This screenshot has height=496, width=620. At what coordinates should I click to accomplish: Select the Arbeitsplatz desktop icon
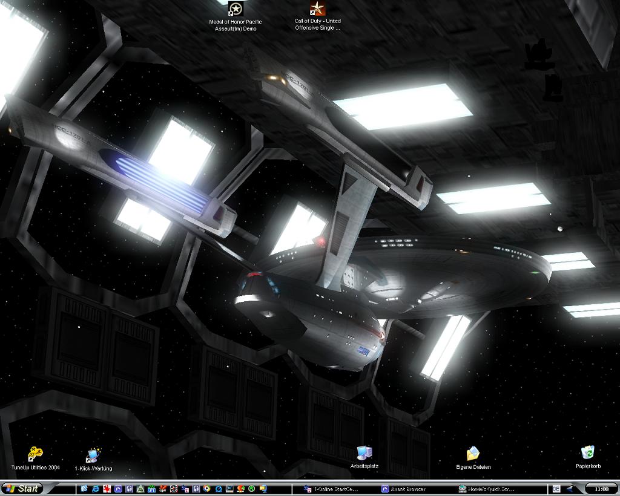tap(364, 457)
